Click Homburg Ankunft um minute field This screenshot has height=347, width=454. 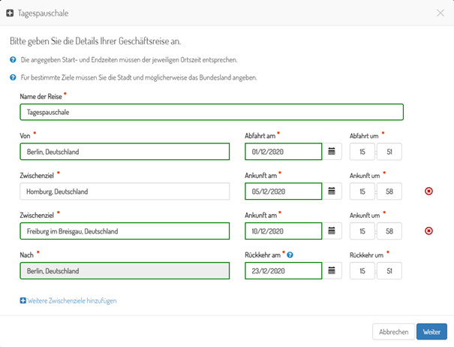tap(389, 191)
